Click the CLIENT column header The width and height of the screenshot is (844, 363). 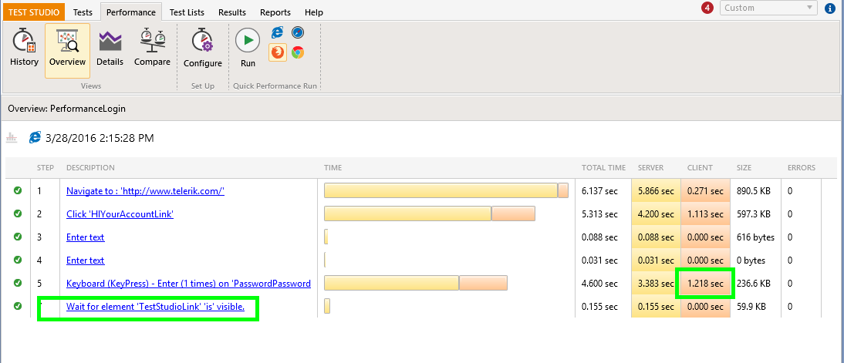[x=700, y=168]
